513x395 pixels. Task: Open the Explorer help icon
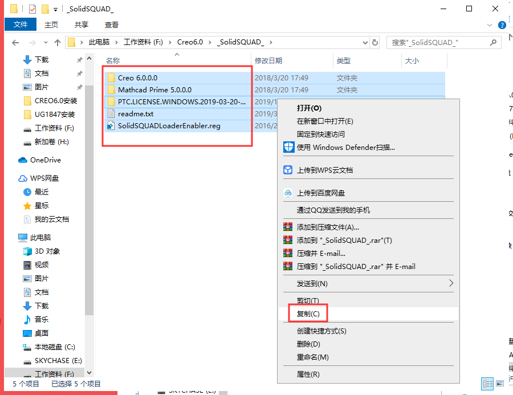click(502, 25)
